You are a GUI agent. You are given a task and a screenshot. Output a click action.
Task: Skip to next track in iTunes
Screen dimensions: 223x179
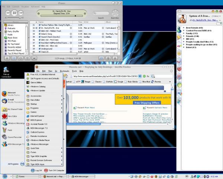[21, 13]
